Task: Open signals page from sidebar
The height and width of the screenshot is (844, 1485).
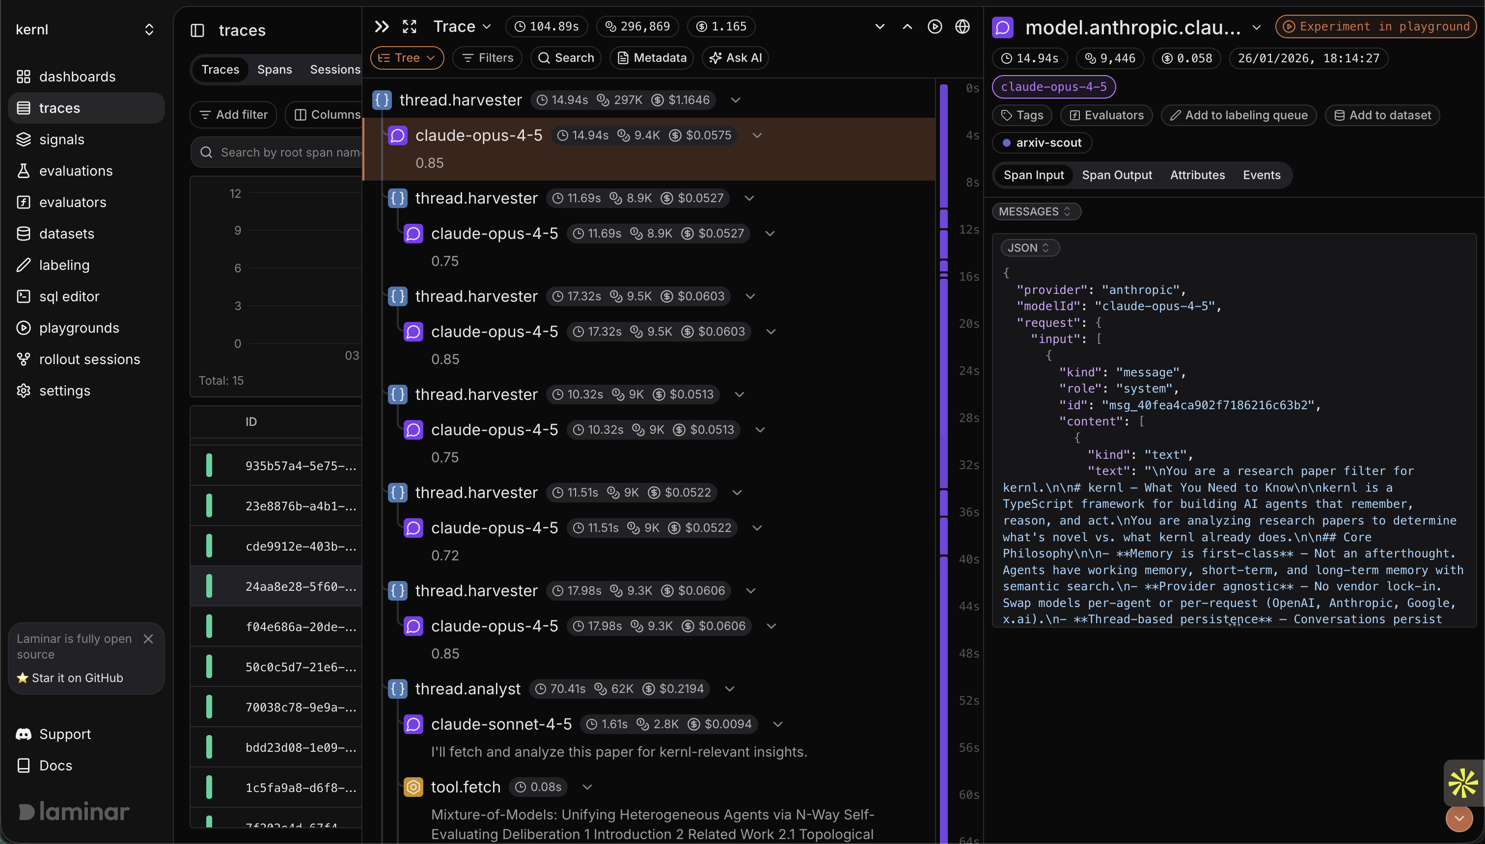Action: [x=61, y=140]
